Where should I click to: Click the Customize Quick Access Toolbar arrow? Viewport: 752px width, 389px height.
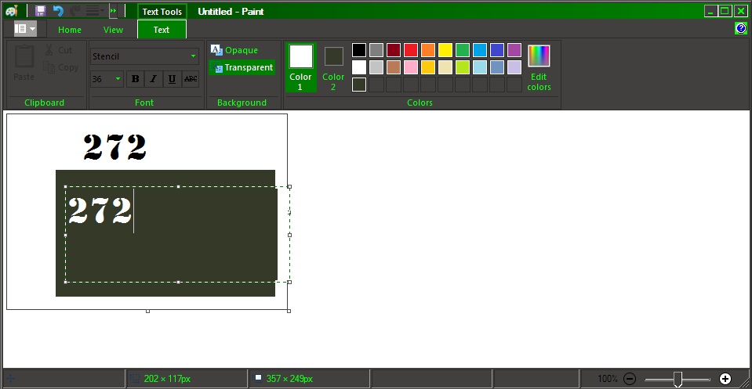coord(113,10)
